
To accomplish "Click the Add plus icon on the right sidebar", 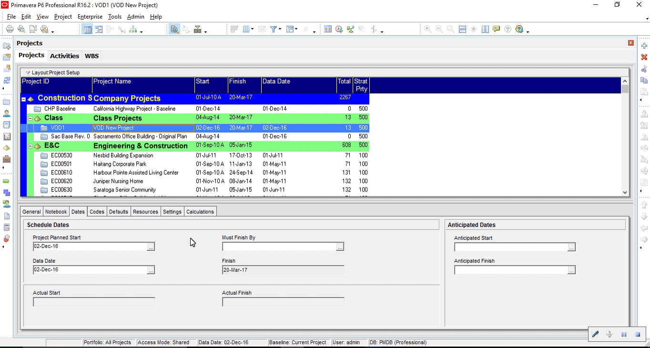I will coord(644,46).
